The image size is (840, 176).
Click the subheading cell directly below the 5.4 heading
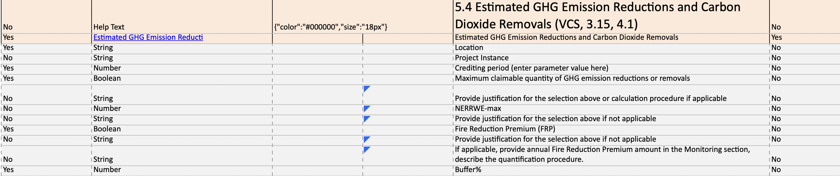(610, 37)
